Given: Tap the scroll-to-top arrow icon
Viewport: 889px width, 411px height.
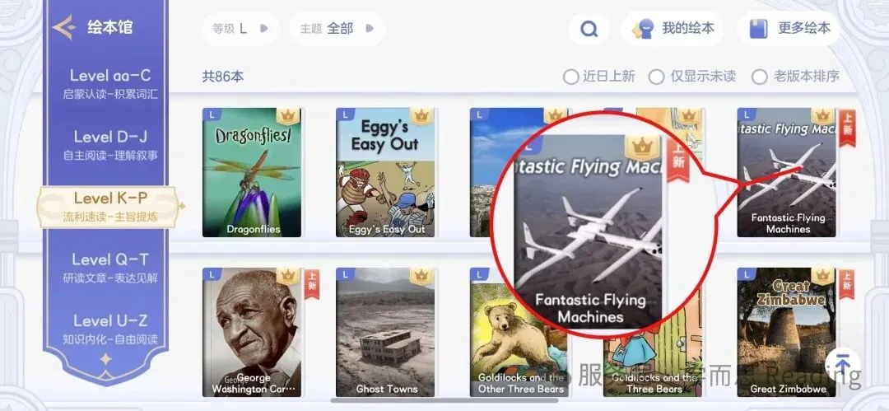Looking at the screenshot, I should click(x=843, y=364).
